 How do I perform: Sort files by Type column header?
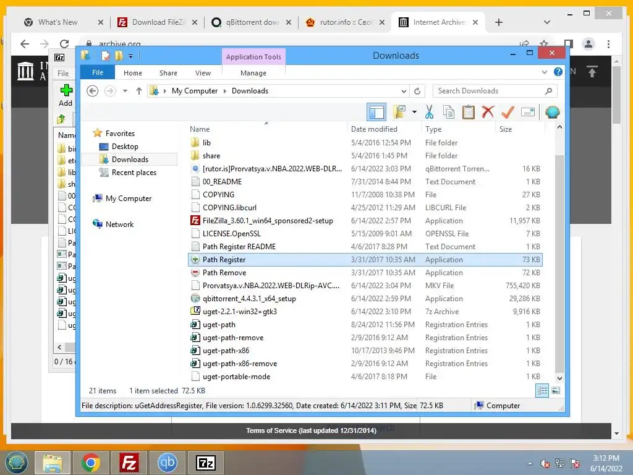point(433,129)
